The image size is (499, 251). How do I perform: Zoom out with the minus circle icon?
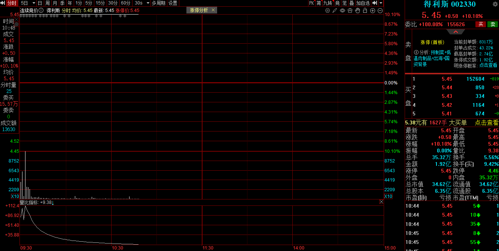380,10
